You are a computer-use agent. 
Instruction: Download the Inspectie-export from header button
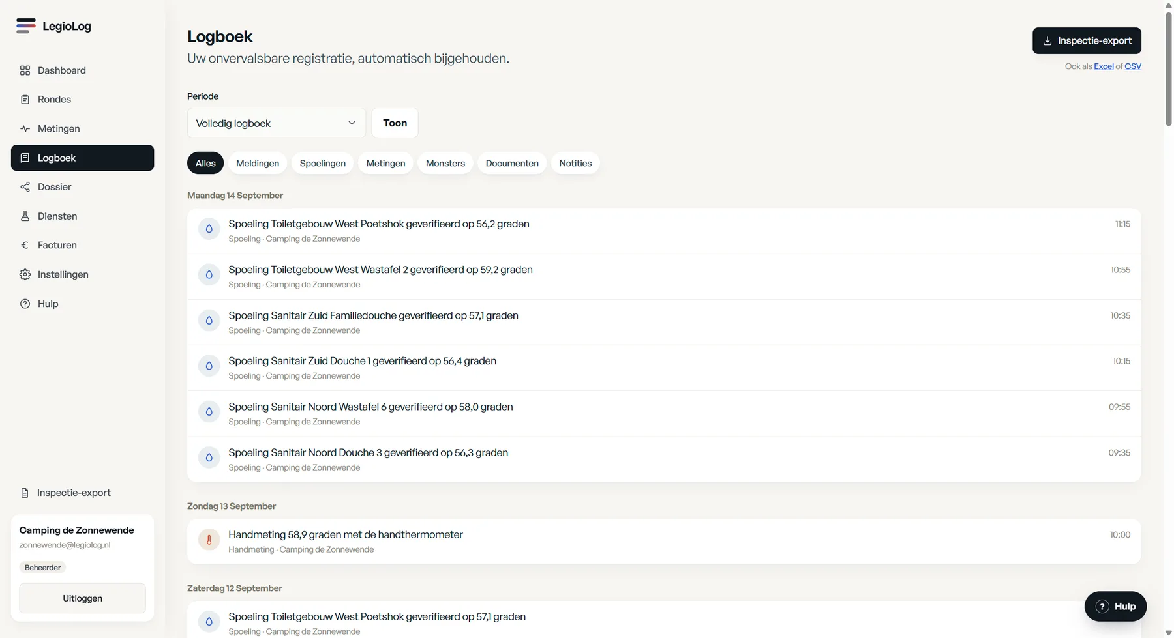tap(1087, 40)
